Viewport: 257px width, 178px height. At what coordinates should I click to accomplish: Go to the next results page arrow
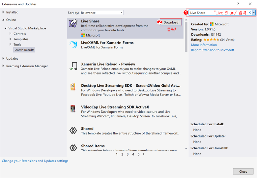pos(144,154)
